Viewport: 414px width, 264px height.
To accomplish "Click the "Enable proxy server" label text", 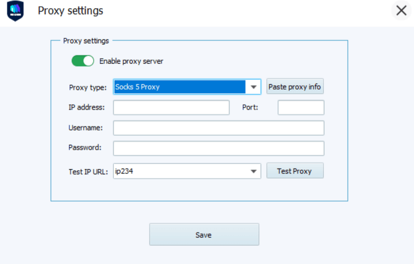I will click(131, 61).
